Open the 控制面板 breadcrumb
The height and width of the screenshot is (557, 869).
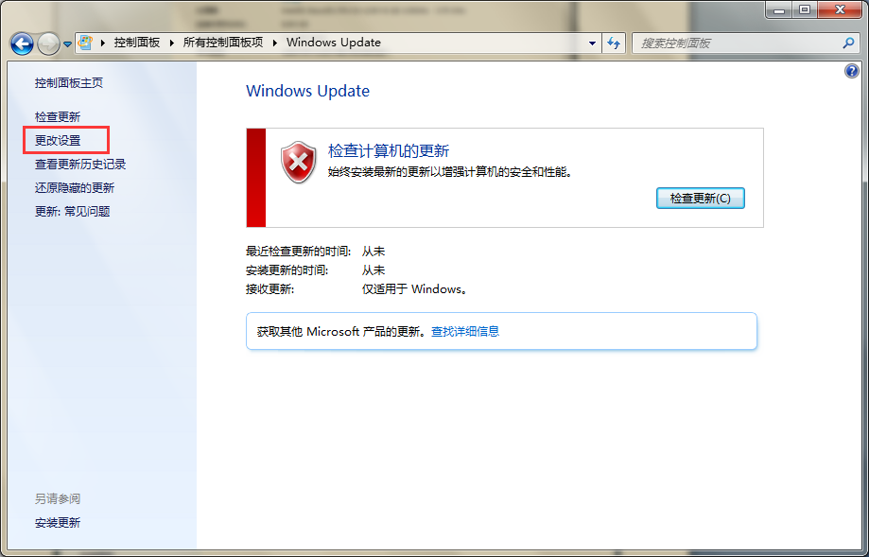137,43
